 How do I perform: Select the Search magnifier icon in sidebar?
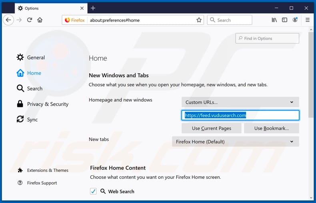coord(20,89)
